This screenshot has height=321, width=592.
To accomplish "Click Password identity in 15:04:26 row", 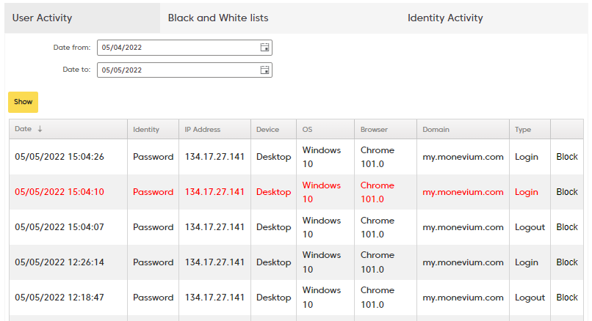I will coord(153,157).
